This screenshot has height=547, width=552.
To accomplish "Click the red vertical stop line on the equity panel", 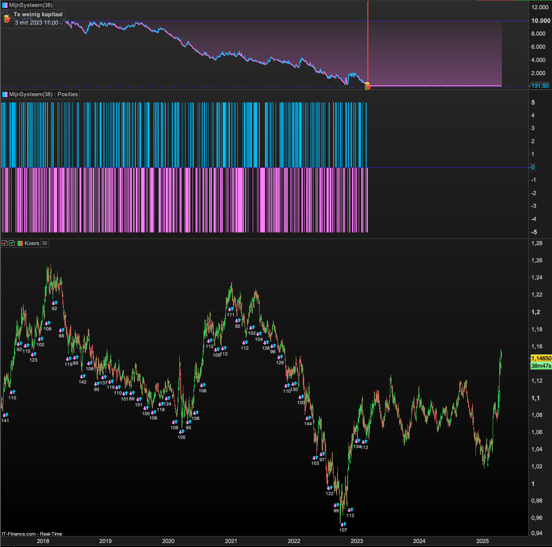I will (368, 42).
